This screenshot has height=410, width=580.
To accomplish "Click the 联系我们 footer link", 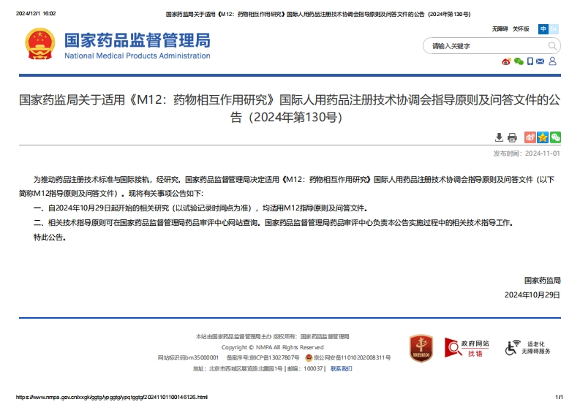I will click(341, 369).
